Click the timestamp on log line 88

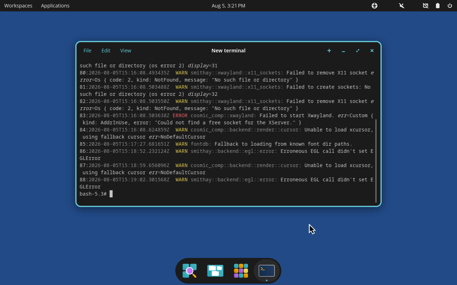click(x=129, y=180)
